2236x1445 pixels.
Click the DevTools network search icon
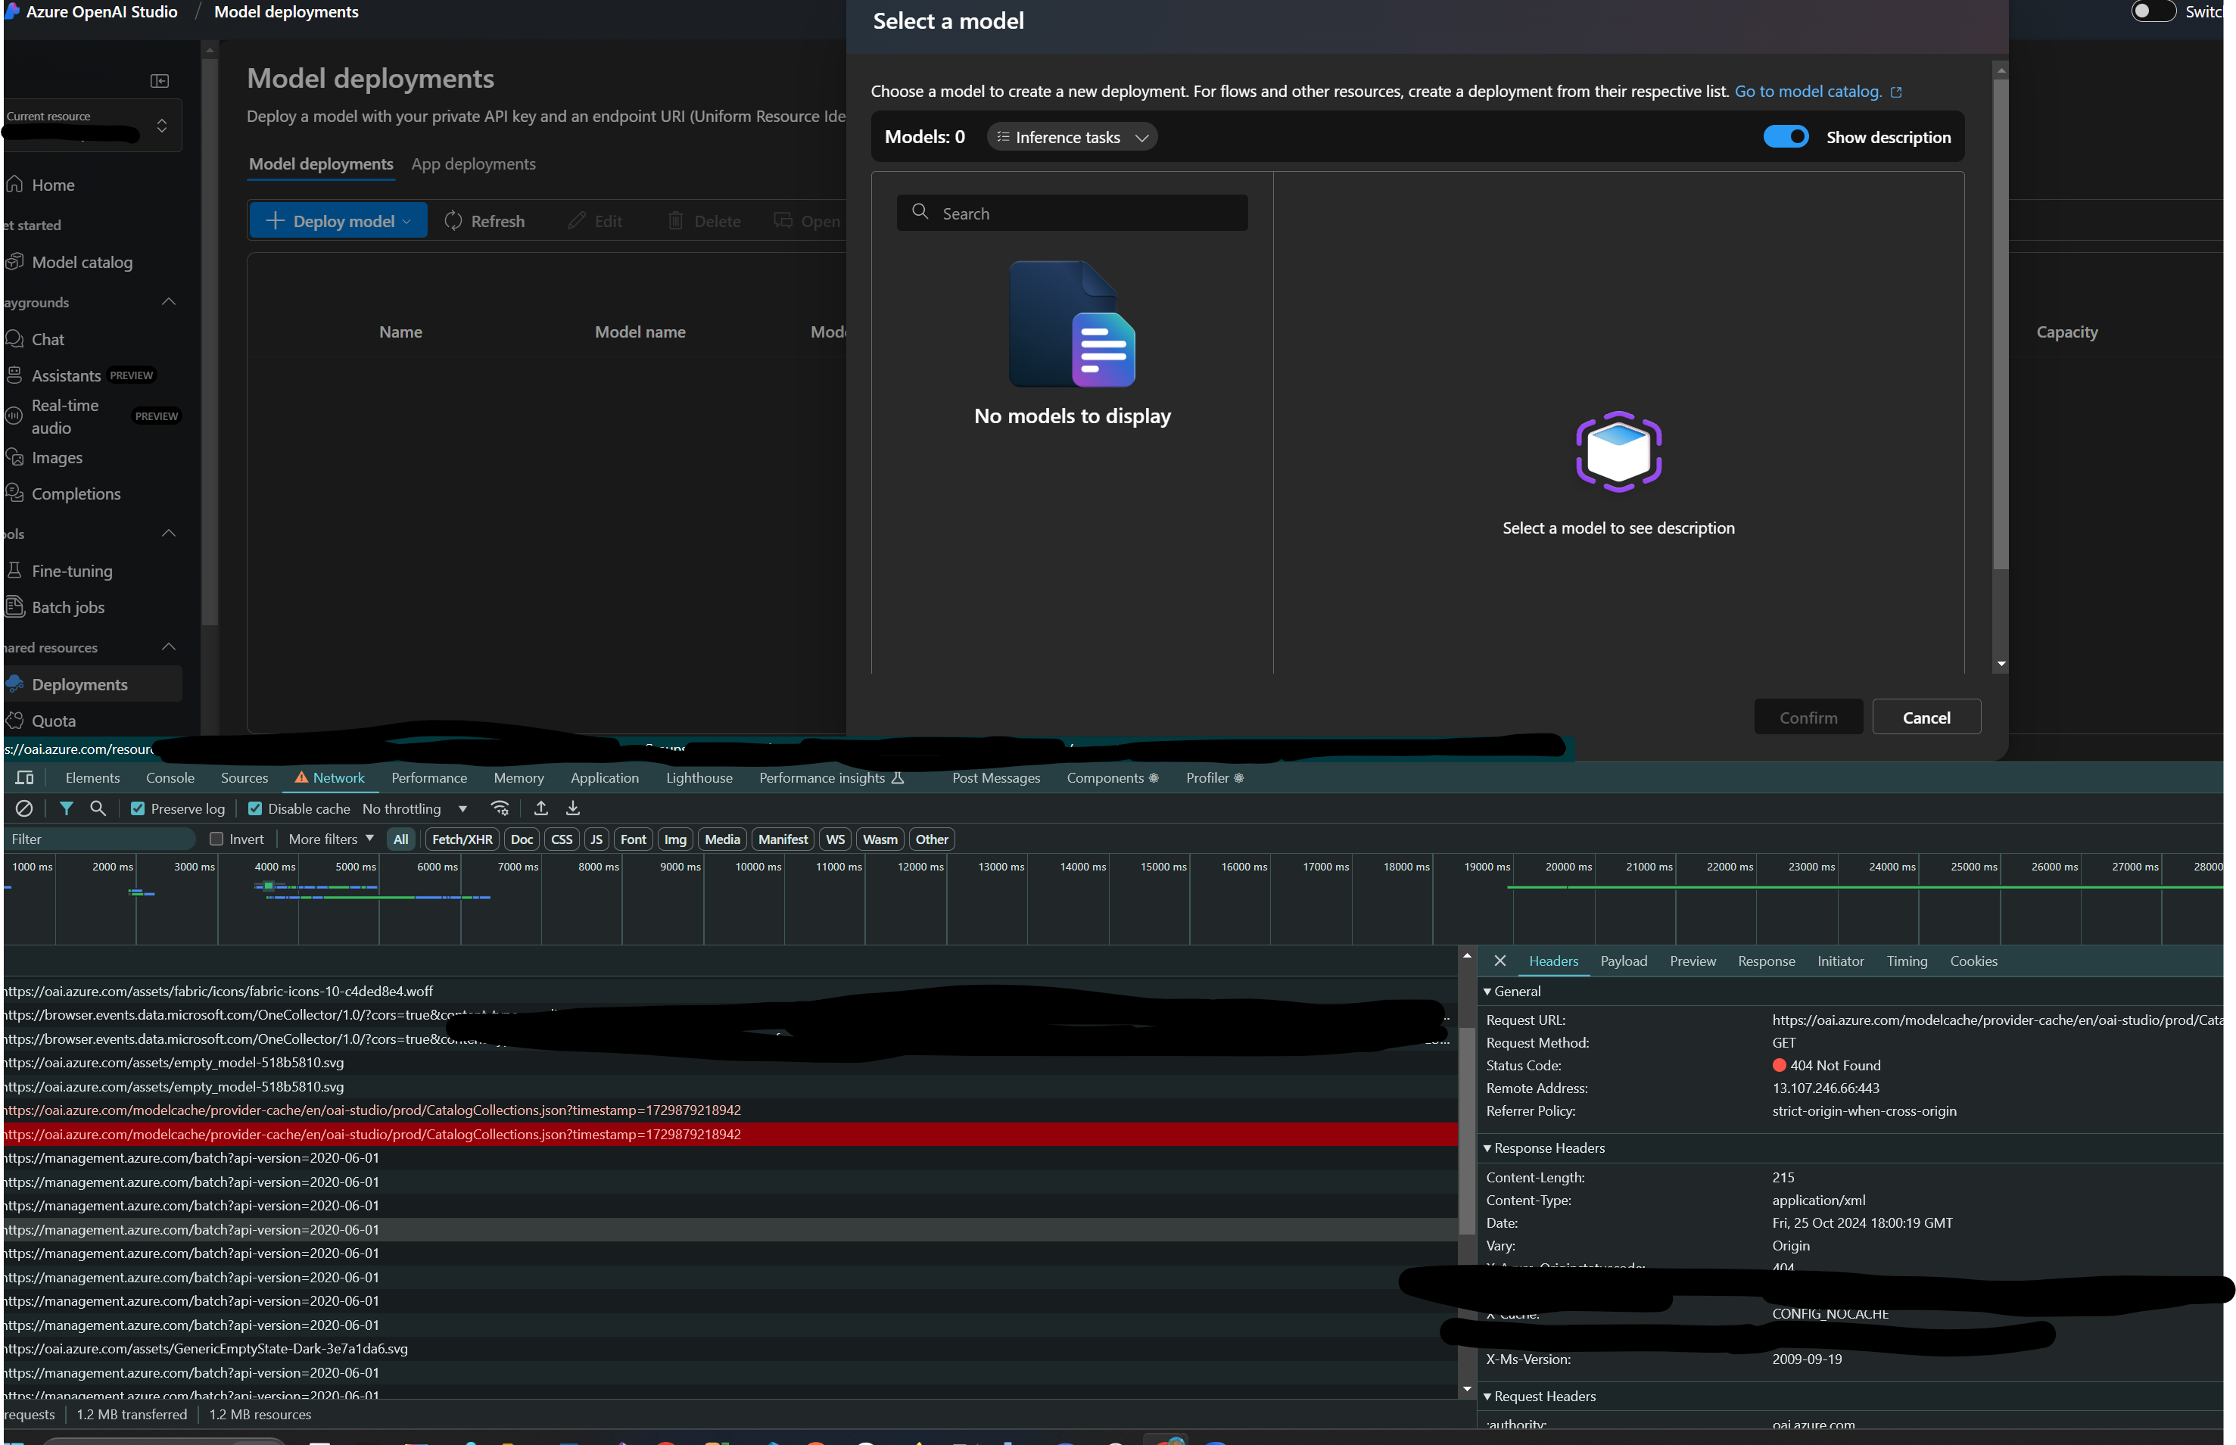pos(98,808)
